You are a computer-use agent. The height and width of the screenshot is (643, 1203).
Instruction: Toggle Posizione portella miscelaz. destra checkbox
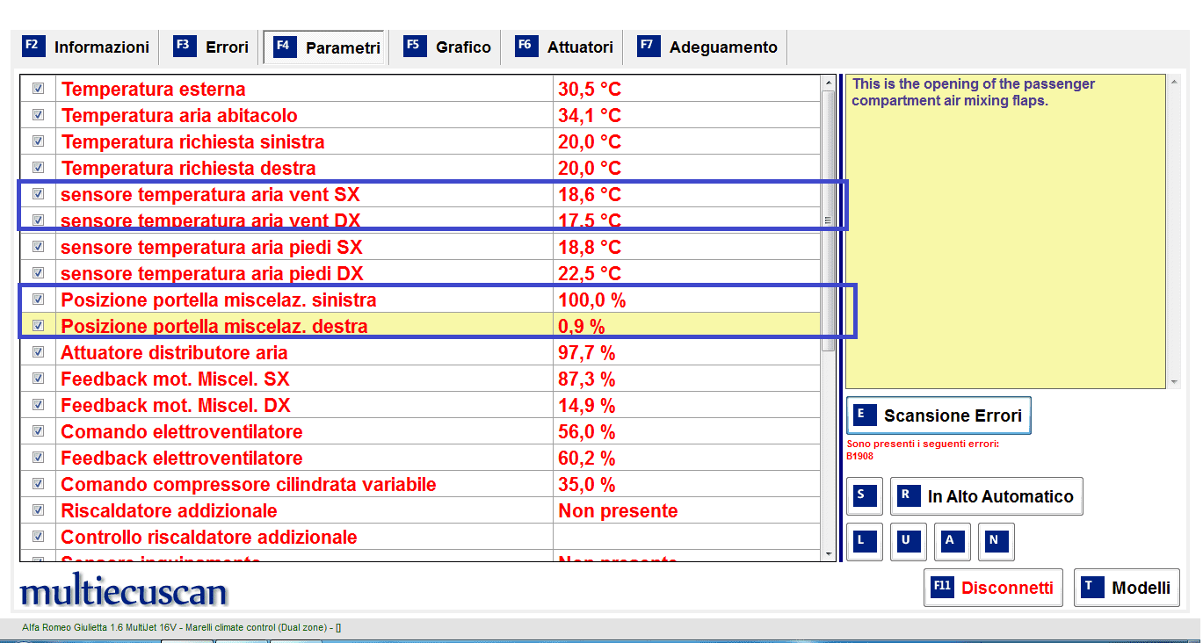point(38,326)
